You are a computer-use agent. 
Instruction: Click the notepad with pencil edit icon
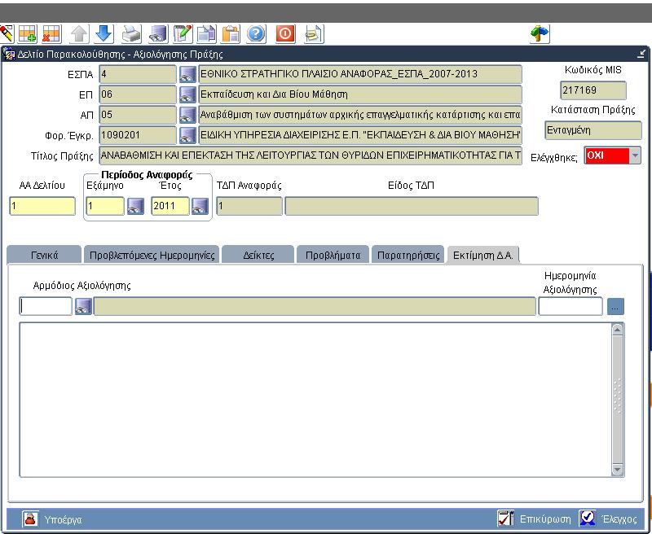point(183,33)
